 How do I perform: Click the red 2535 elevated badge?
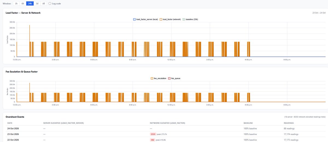pyautogui.click(x=153, y=134)
